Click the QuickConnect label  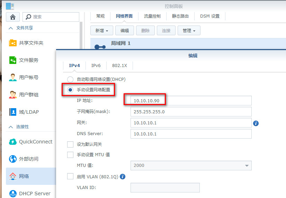36,142
